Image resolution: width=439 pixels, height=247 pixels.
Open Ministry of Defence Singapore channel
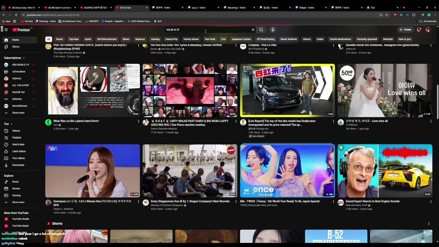click(167, 205)
